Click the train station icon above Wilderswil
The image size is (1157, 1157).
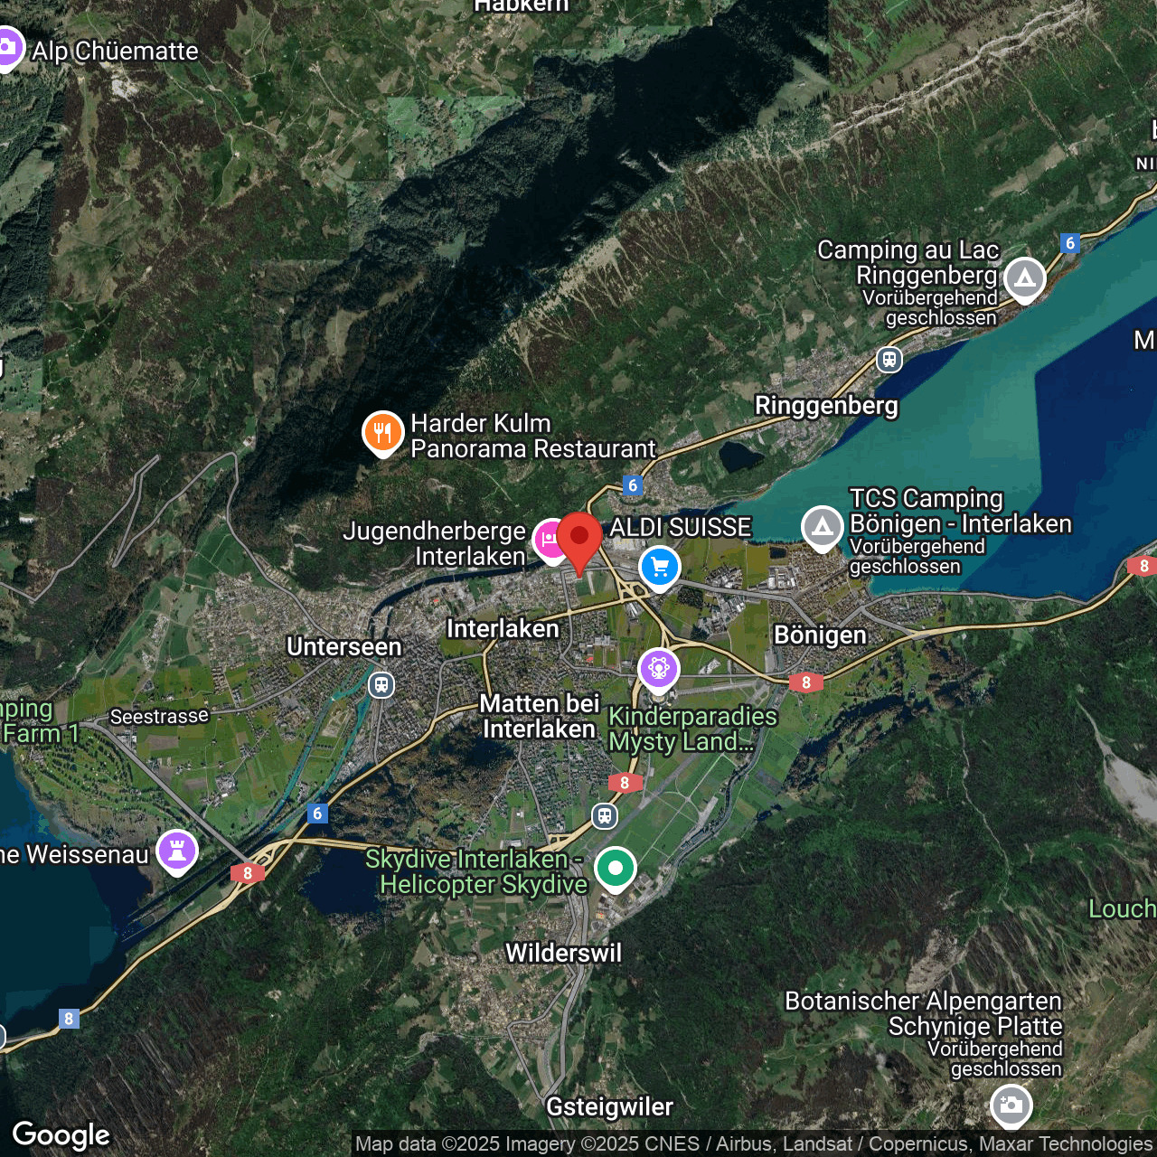(605, 816)
